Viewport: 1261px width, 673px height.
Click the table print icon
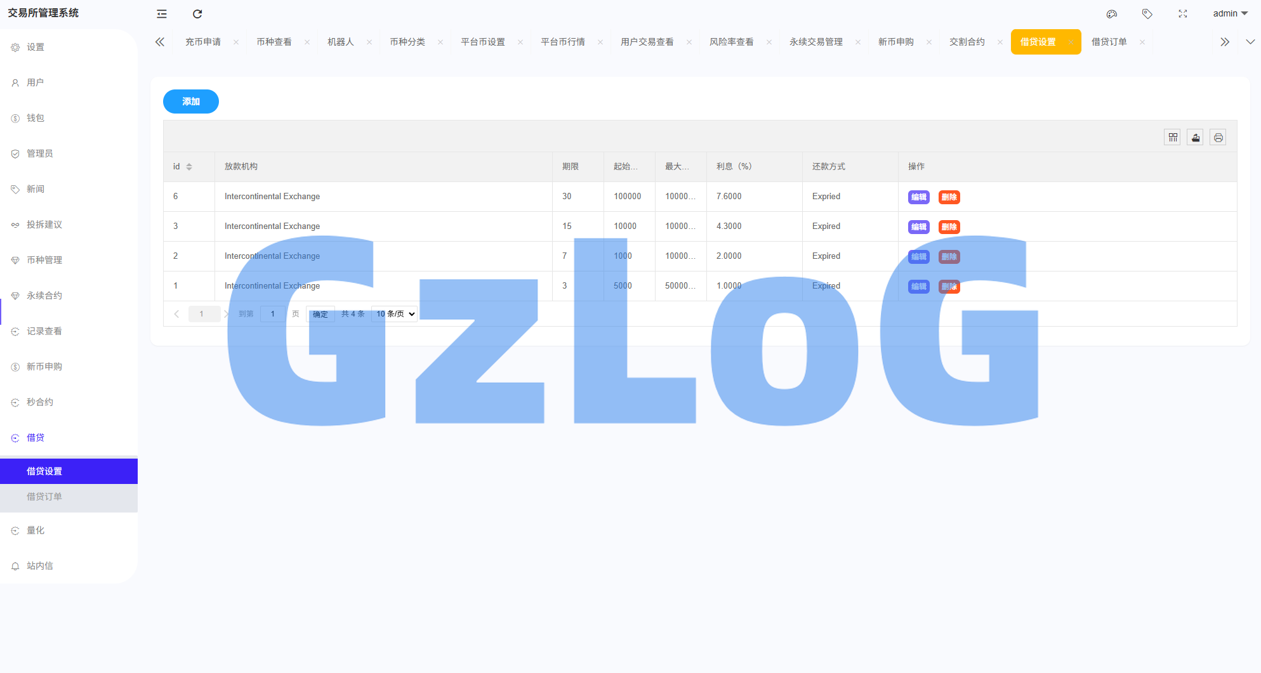pos(1218,138)
